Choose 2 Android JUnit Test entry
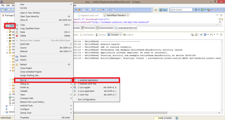The image size is (225, 120). click(96, 84)
